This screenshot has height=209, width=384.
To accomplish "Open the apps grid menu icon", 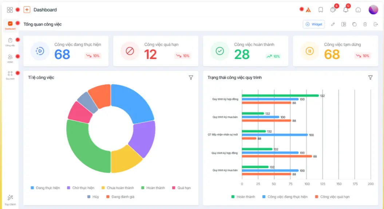I will point(10,10).
